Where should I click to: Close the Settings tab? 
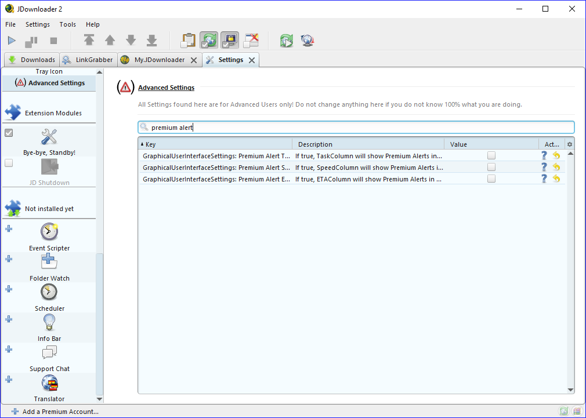(x=252, y=60)
